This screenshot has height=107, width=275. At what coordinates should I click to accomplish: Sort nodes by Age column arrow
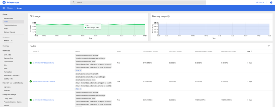click(x=252, y=51)
